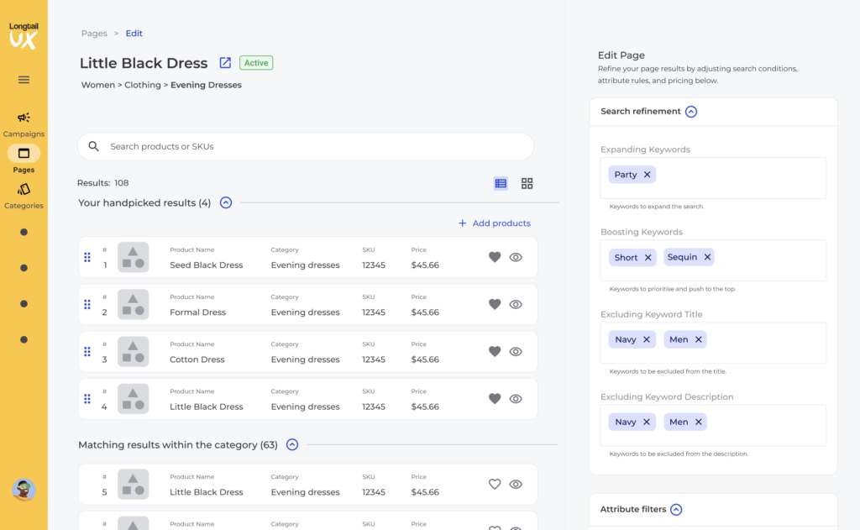Open Campaigns from the sidebar
This screenshot has width=860, height=530.
pos(24,123)
